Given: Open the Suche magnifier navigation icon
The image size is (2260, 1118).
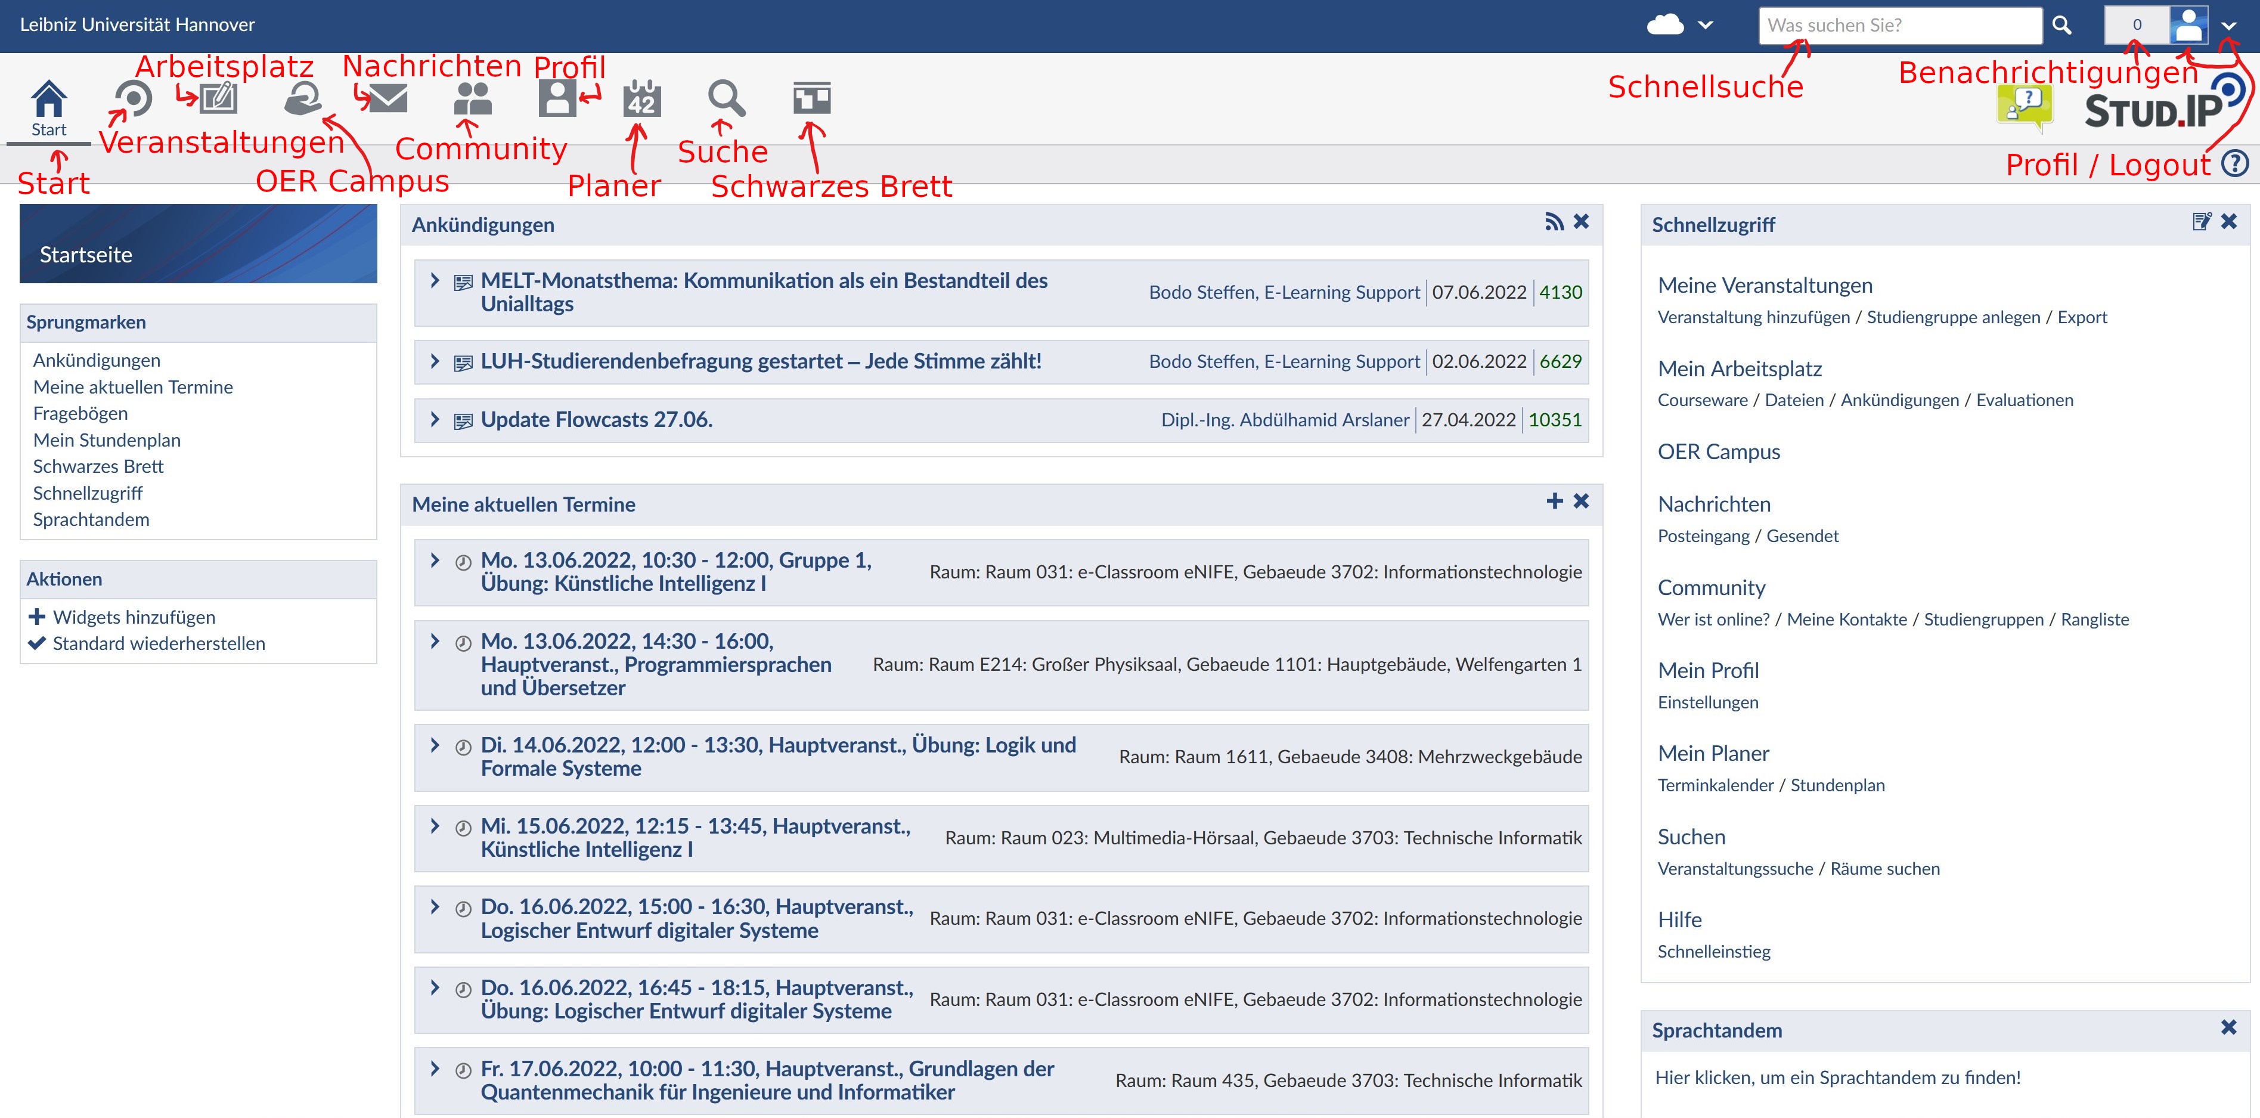Looking at the screenshot, I should coord(727,98).
